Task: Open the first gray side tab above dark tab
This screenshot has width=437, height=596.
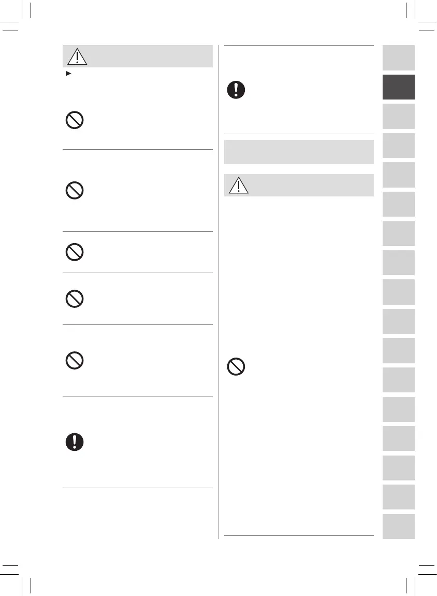Action: click(x=399, y=58)
